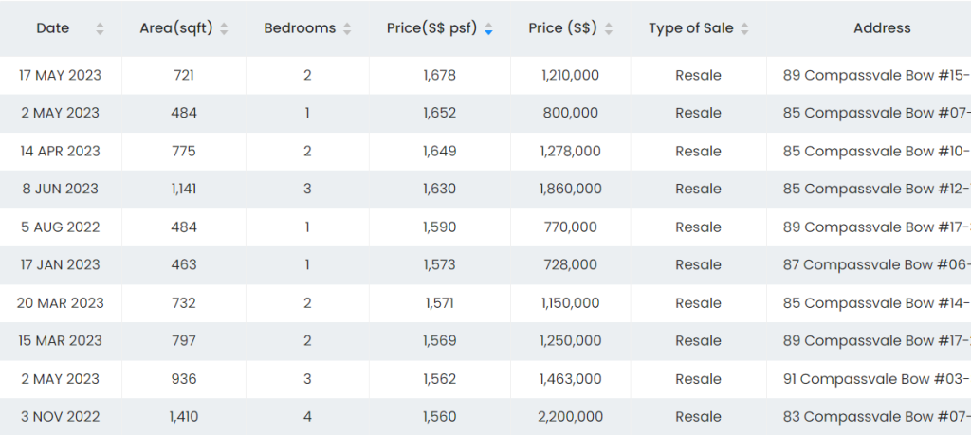Click the 1,678 psf price cell
This screenshot has width=971, height=435.
pyautogui.click(x=440, y=76)
